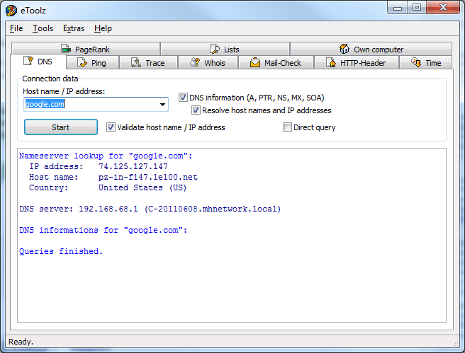Viewport: 465px width, 353px height.
Task: Click the HTTP-Header page icon
Action: 330,62
